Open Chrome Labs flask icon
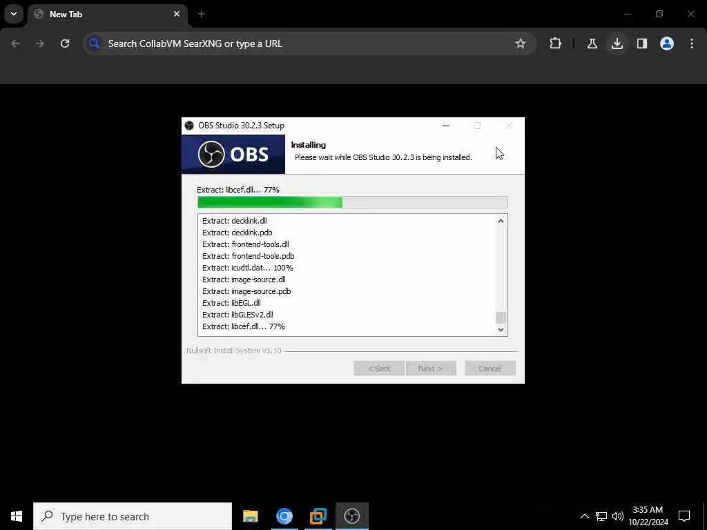 point(592,43)
